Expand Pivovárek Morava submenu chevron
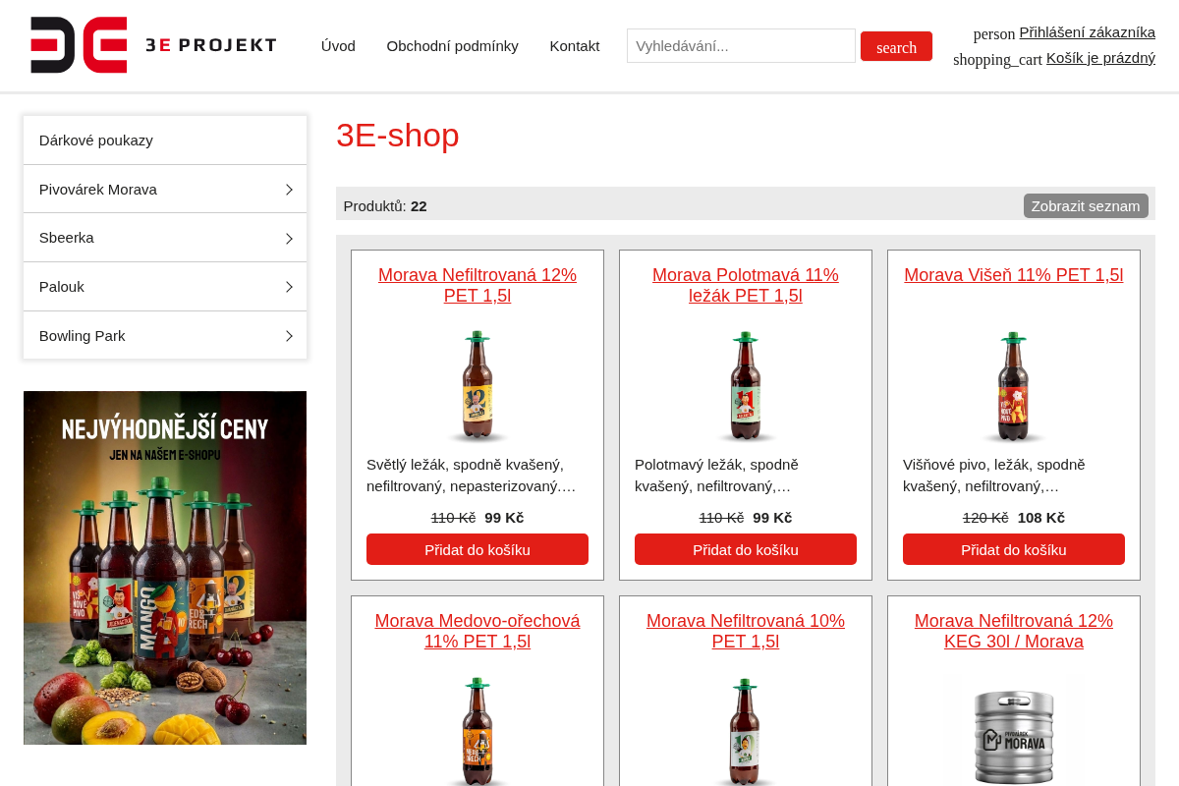Viewport: 1179px width, 786px height. (289, 190)
